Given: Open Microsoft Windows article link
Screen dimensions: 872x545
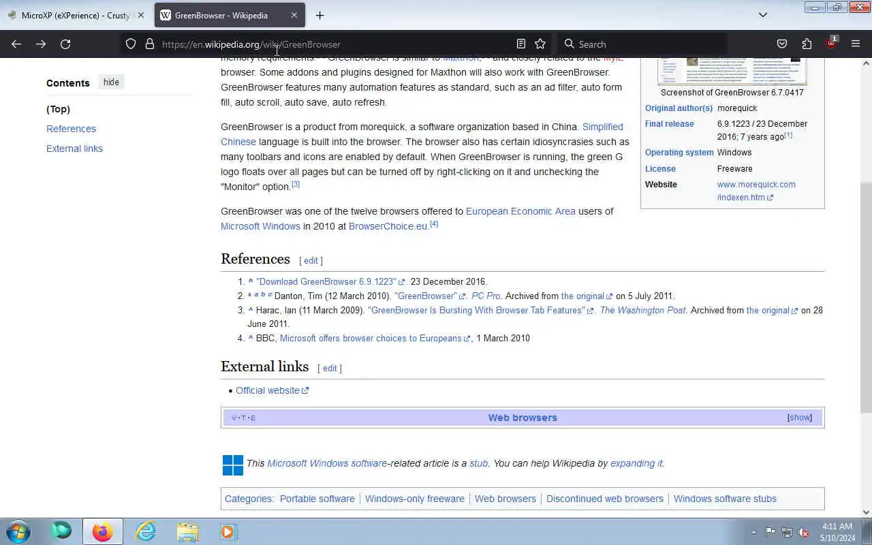Looking at the screenshot, I should 260,226.
